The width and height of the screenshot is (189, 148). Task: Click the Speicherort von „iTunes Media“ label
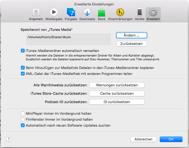(47, 29)
